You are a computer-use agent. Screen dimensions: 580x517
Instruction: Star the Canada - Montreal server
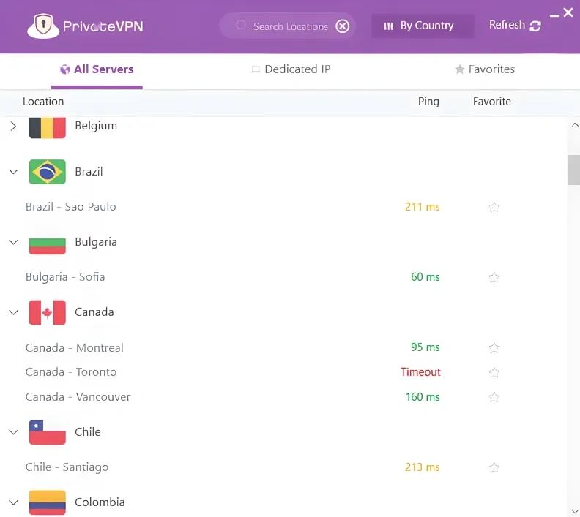(x=494, y=348)
